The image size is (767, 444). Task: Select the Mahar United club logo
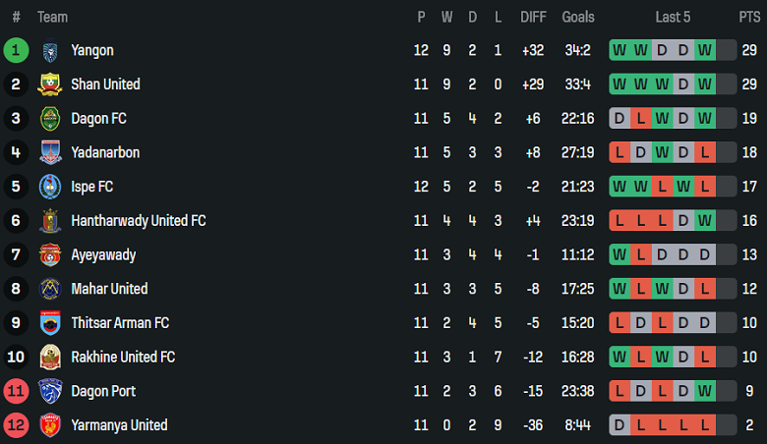[x=49, y=289]
